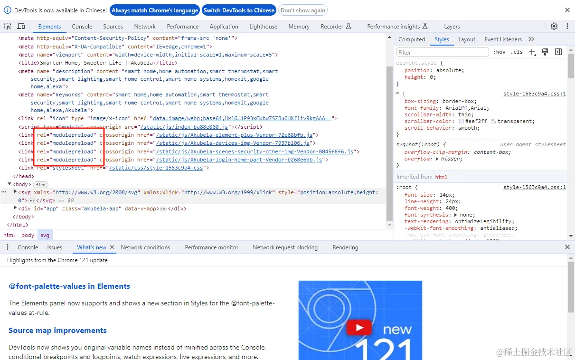This screenshot has width=575, height=360.
Task: Open the drawer three-dot menu
Action: tap(8, 247)
